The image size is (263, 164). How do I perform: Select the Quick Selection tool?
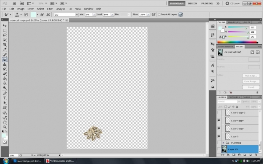(5, 40)
